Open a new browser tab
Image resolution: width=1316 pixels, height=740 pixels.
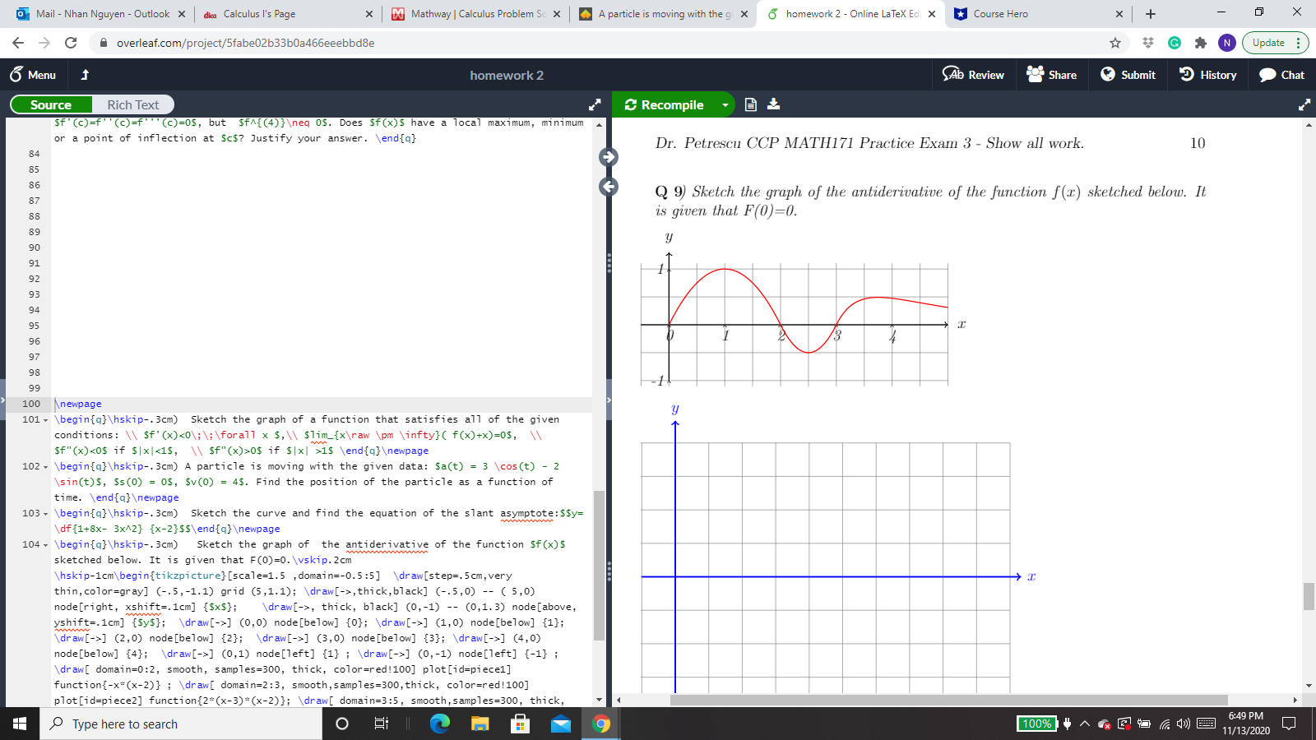pos(1150,14)
